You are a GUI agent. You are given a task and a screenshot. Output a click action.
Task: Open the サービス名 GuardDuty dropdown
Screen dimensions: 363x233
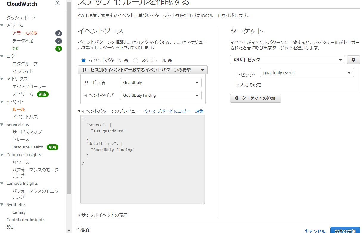point(160,83)
